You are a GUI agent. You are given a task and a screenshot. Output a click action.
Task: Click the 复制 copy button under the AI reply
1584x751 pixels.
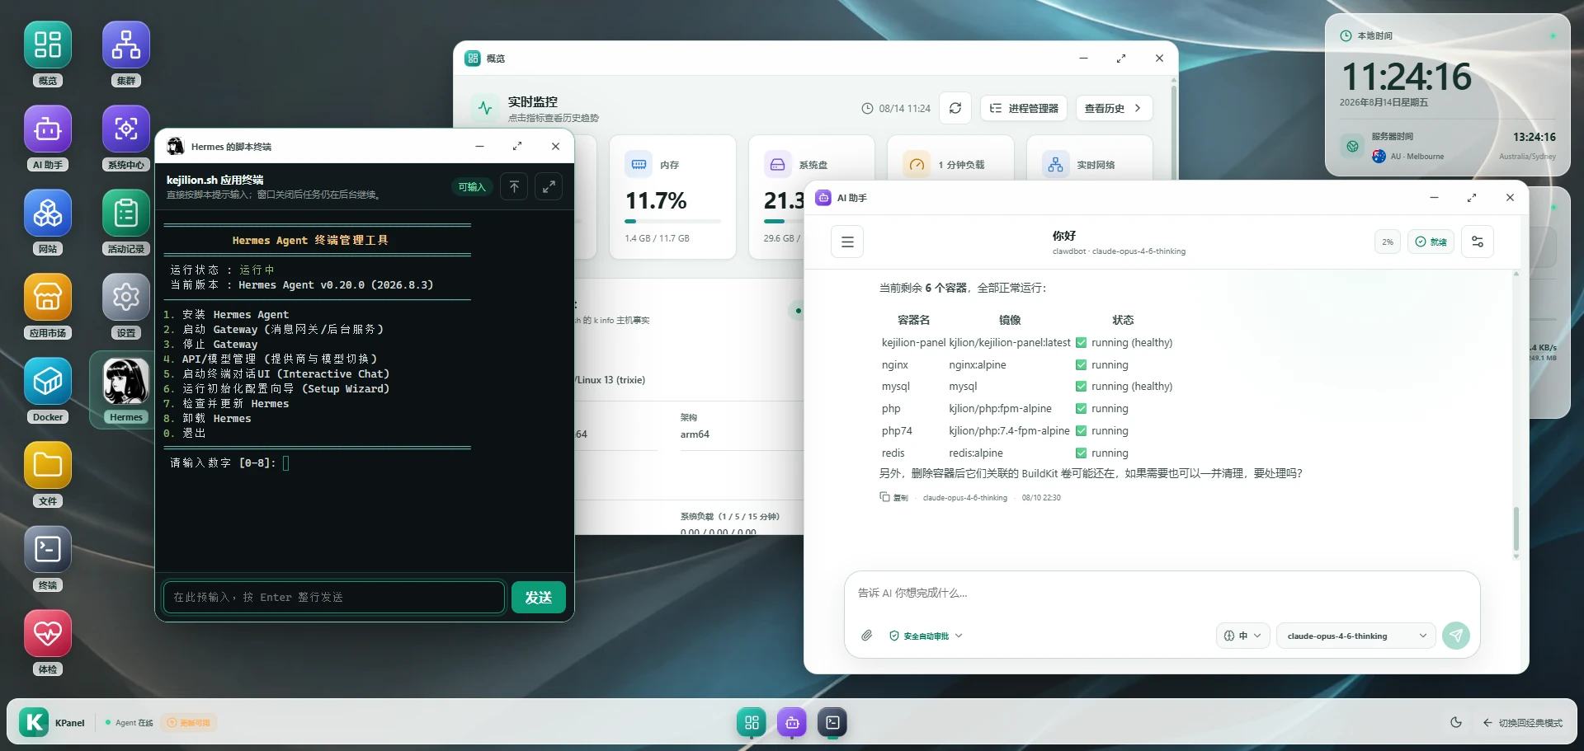[x=893, y=497]
